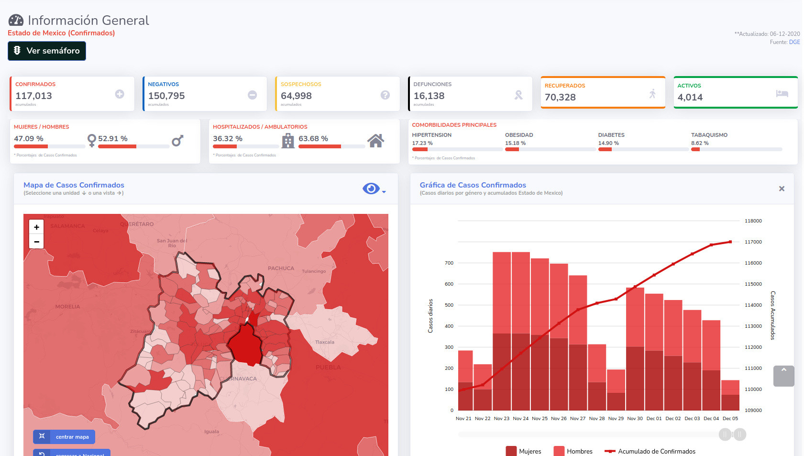Image resolution: width=804 pixels, height=456 pixels.
Task: Click the question mark icon in the Sospechosos card
Action: tap(385, 95)
